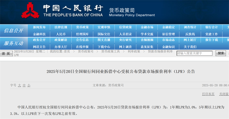Viewport: 229px width, 119px height.
Task: Open 货币政策工具 breadcrumb link
Action: [x=110, y=51]
